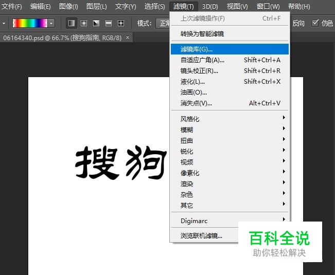
Task: Choose 液化(L)... menu entry
Action: [230, 82]
